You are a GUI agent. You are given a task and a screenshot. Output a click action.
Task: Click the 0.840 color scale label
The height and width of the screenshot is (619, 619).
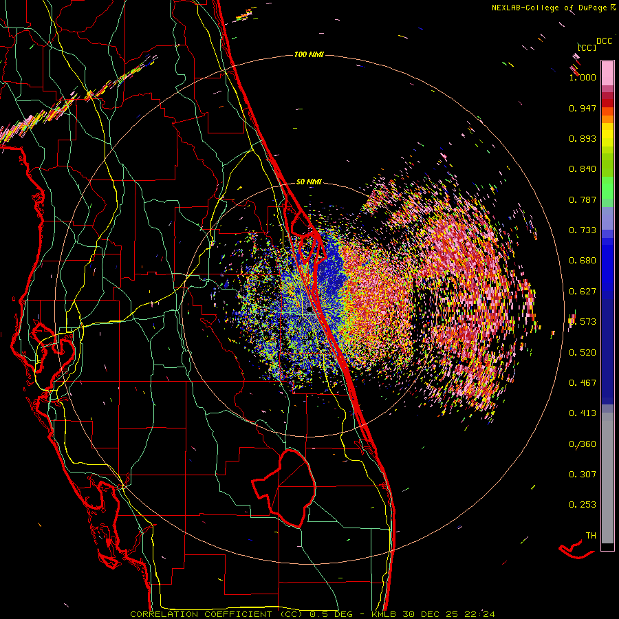583,169
